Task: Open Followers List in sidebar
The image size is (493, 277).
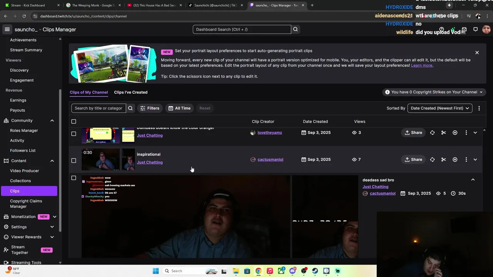Action: click(23, 150)
